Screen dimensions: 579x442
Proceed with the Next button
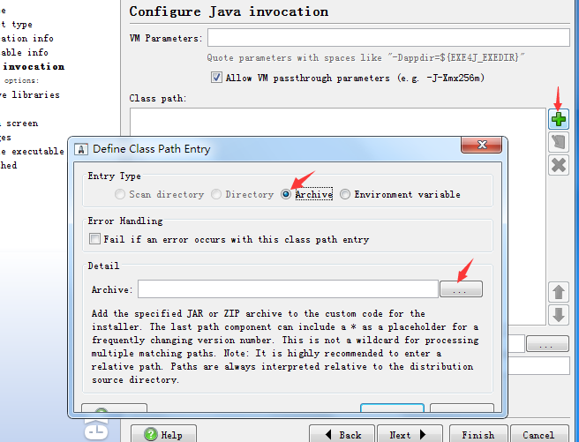tap(409, 434)
